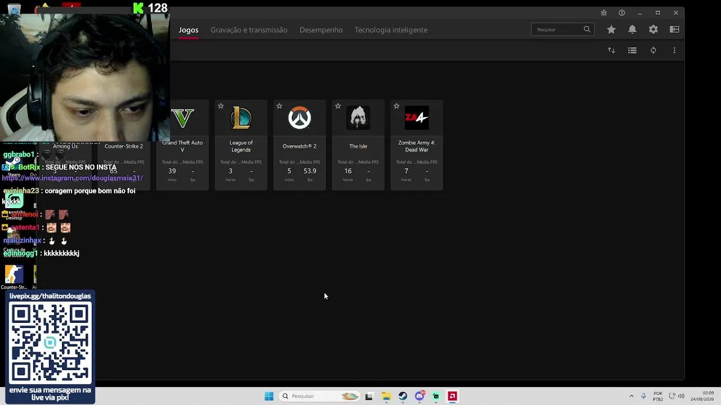Switch to the Jogos tab
This screenshot has height=405, width=721.
coord(189,30)
